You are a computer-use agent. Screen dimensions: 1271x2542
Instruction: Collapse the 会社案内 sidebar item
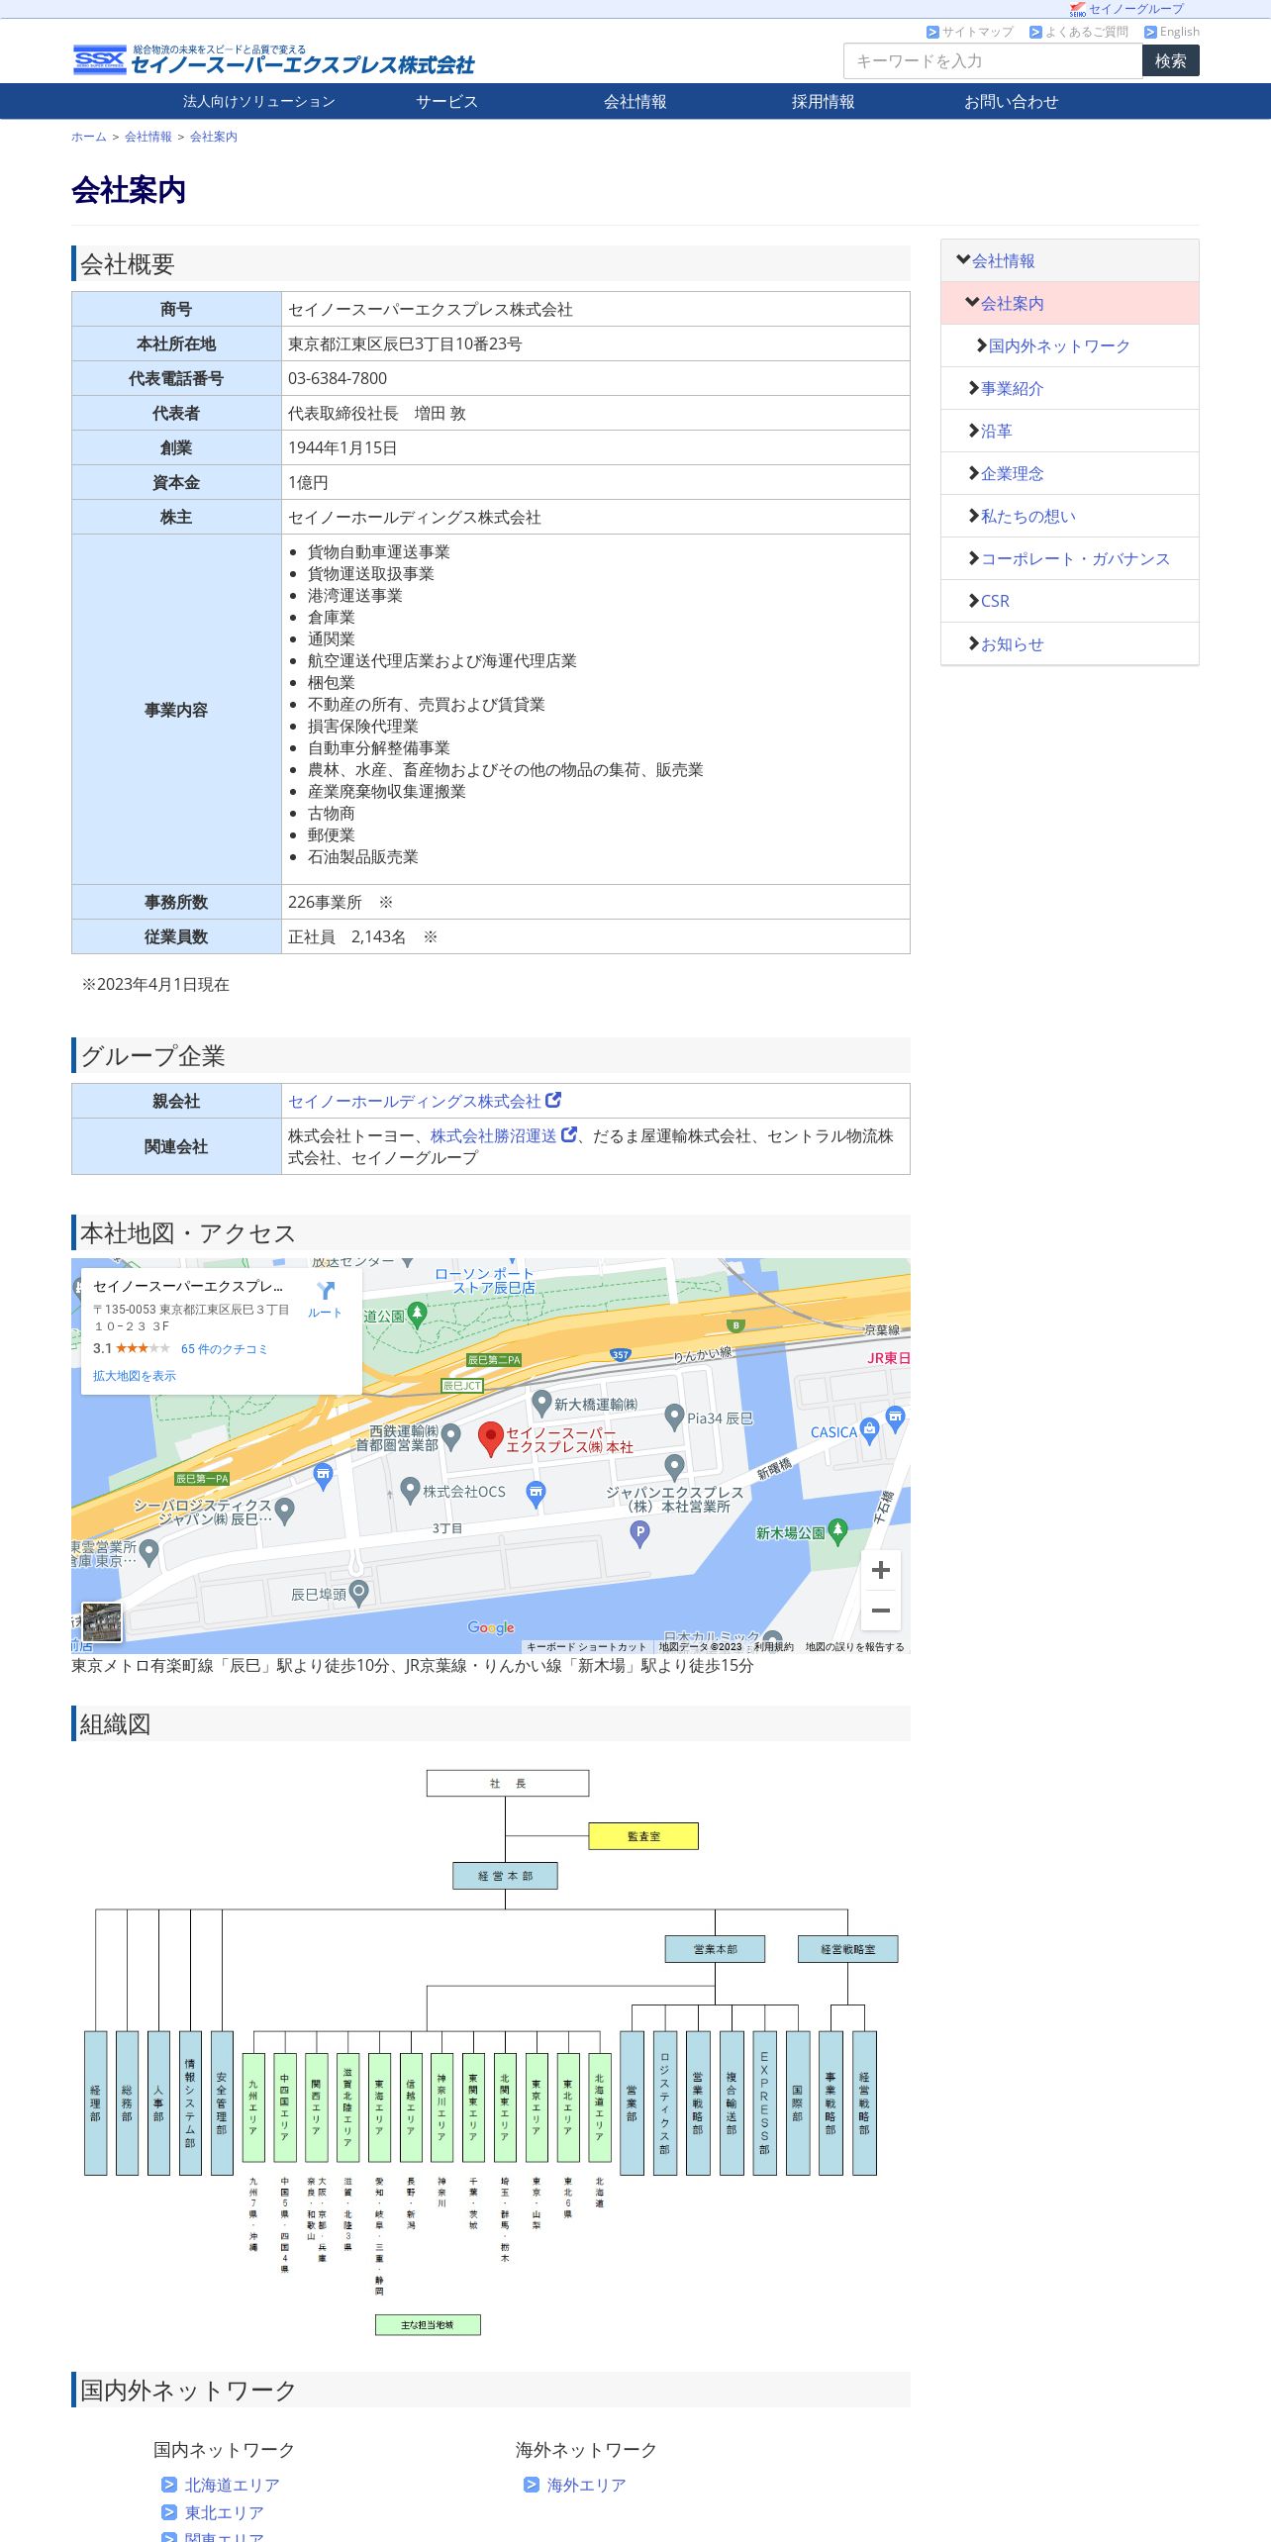click(972, 303)
